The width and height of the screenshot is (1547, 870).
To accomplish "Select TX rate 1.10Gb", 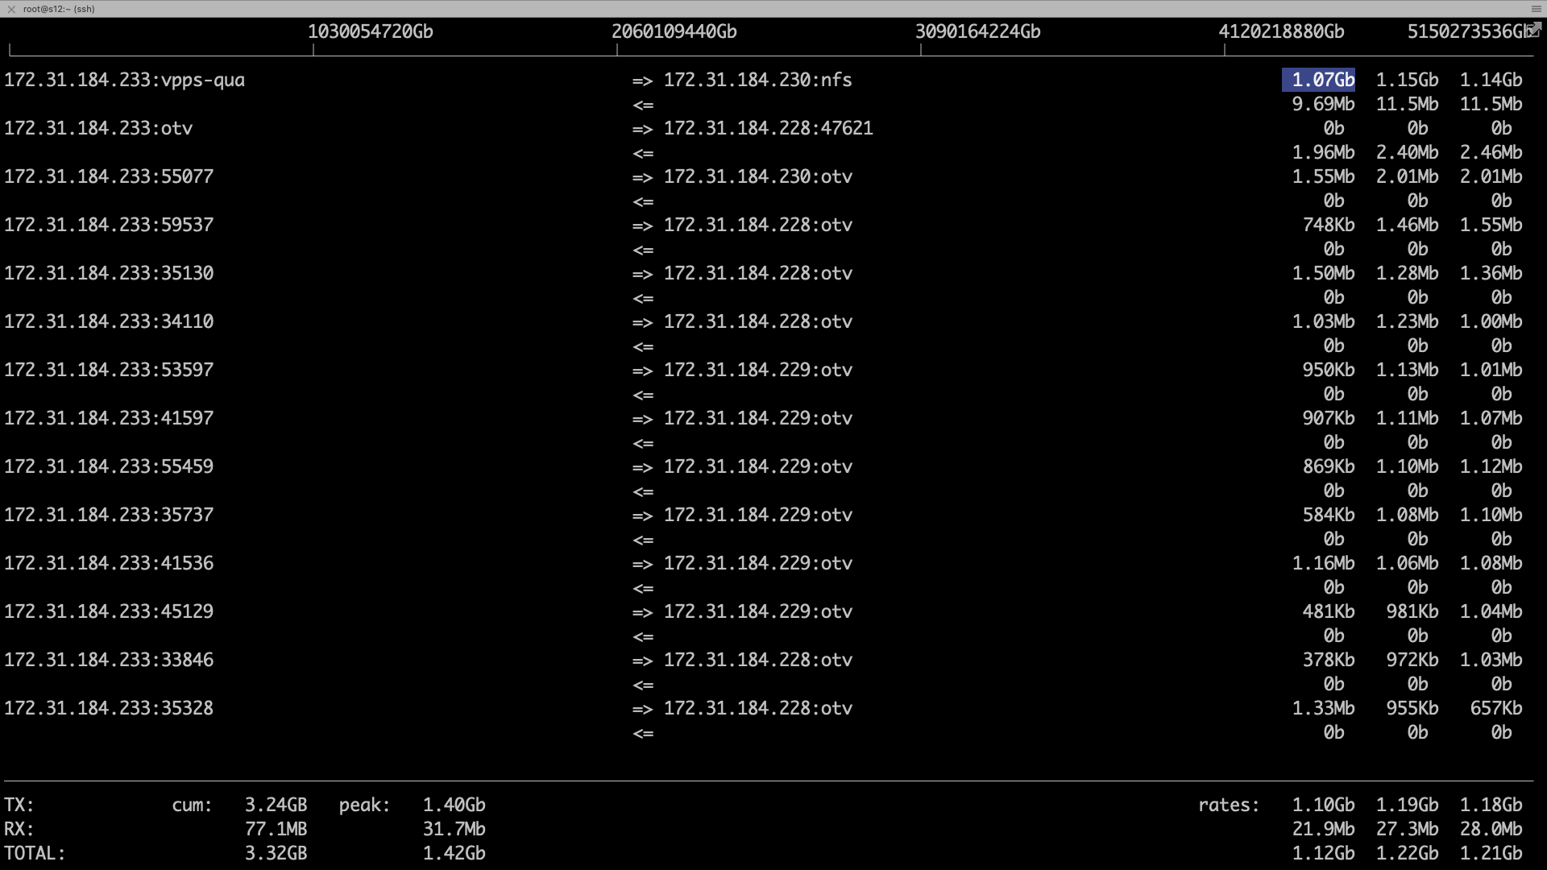I will coord(1324,805).
